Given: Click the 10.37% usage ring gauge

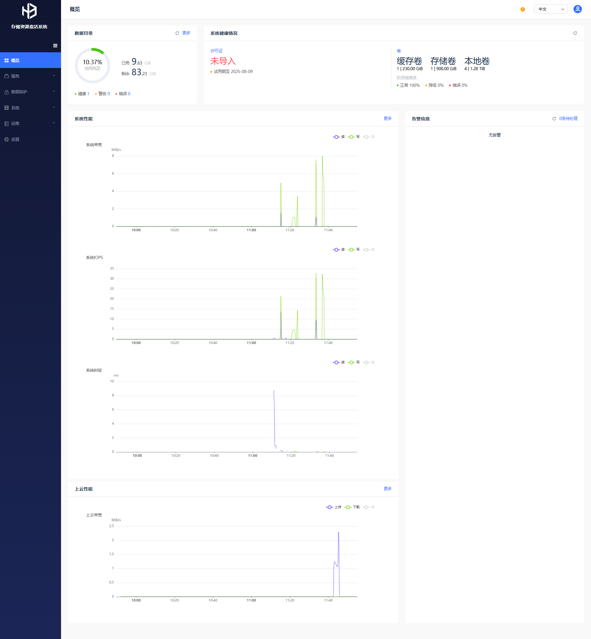Looking at the screenshot, I should pos(92,65).
